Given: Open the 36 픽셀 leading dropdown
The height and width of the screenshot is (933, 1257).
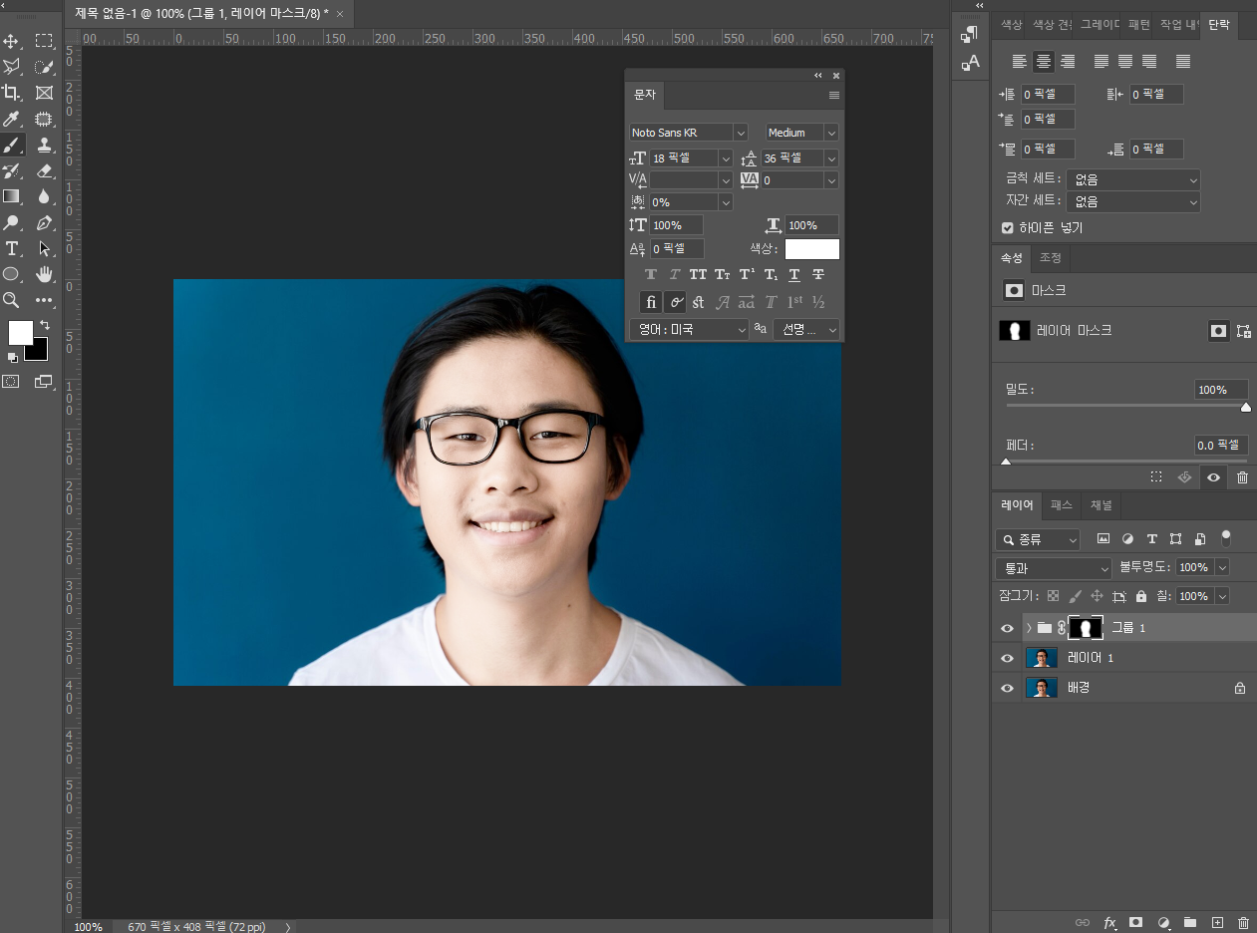Looking at the screenshot, I should click(x=831, y=158).
